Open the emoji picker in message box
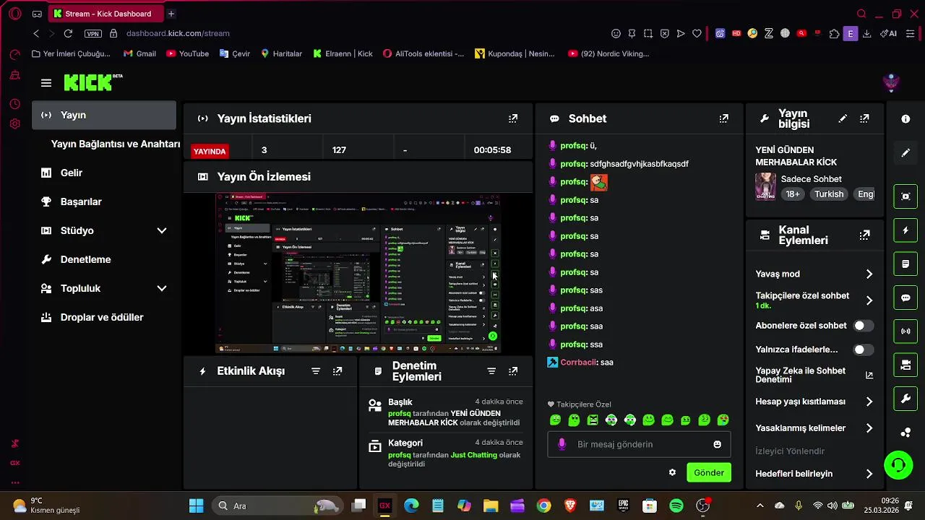Screen dimensions: 925x520 pos(717,444)
